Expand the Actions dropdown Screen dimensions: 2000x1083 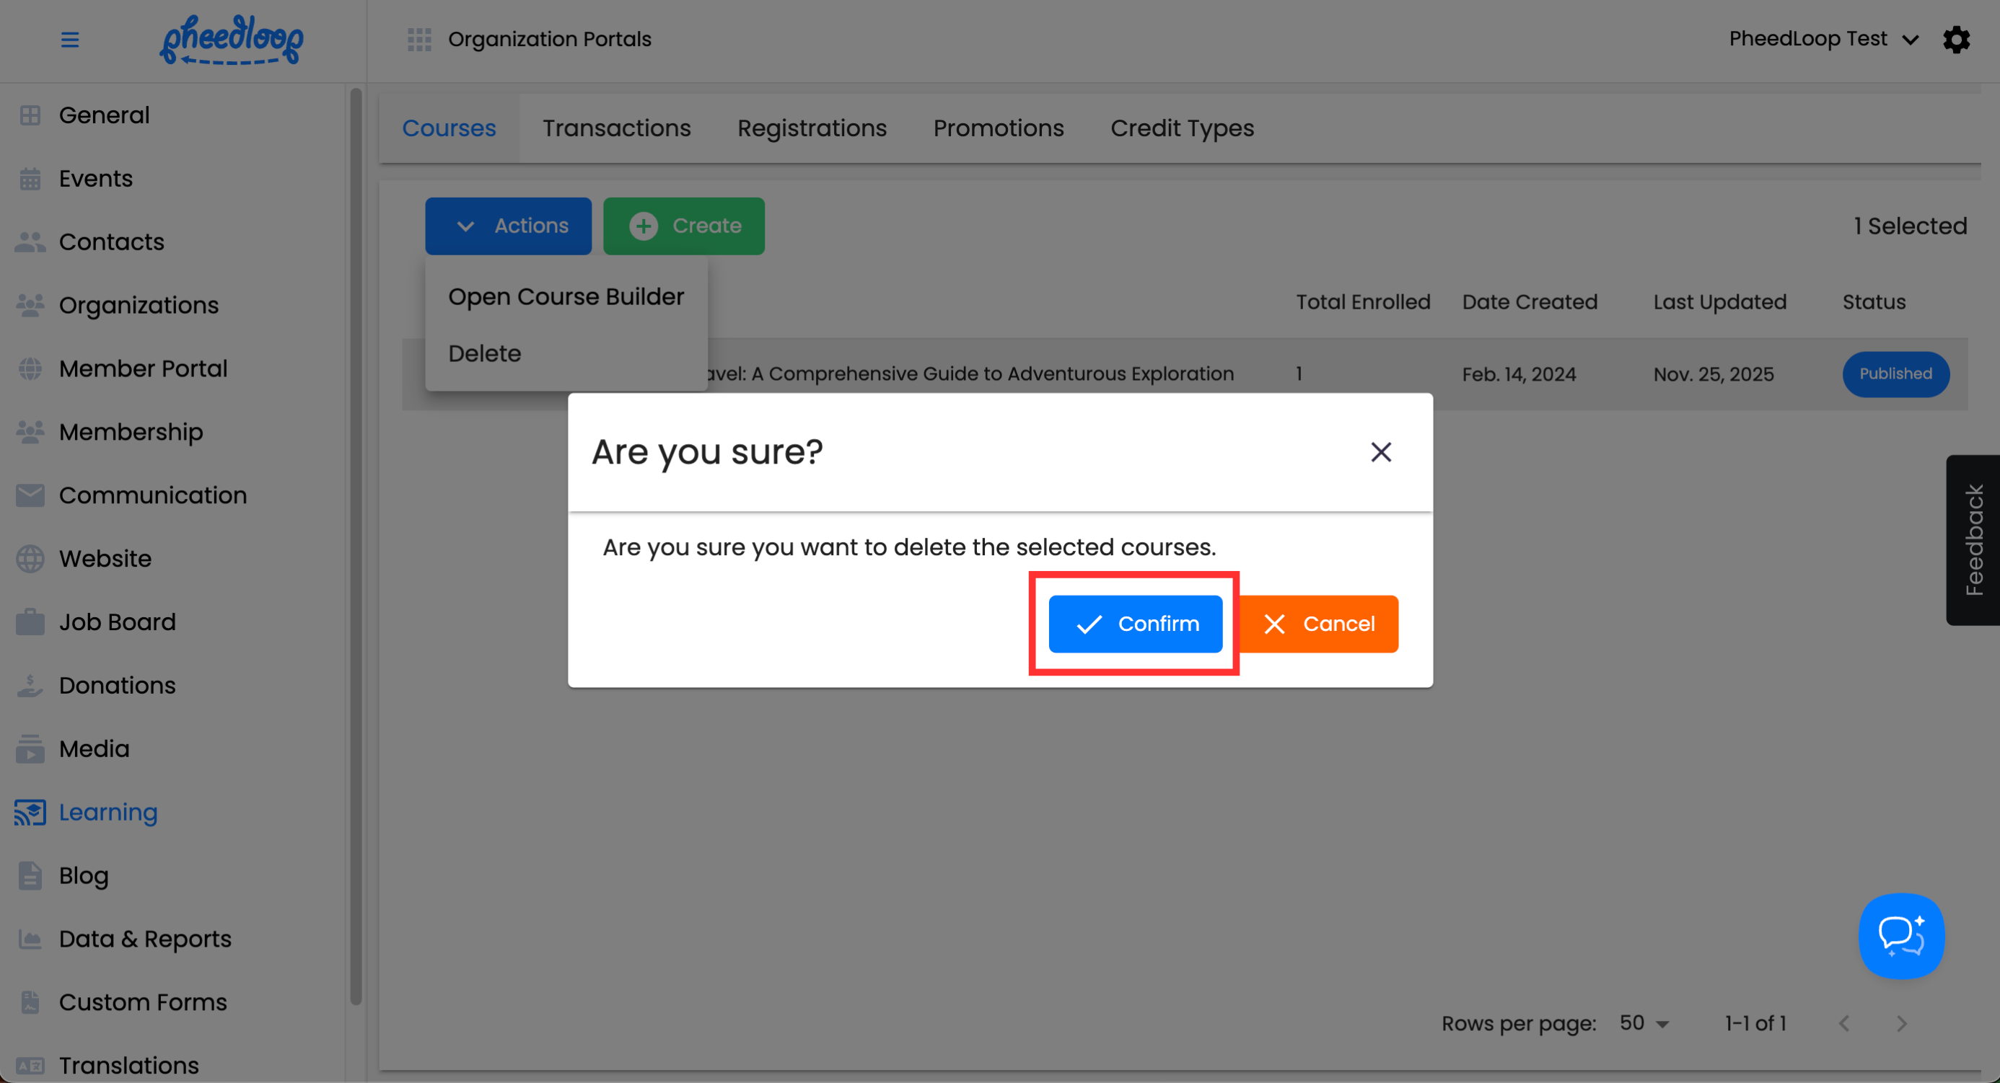coord(508,226)
